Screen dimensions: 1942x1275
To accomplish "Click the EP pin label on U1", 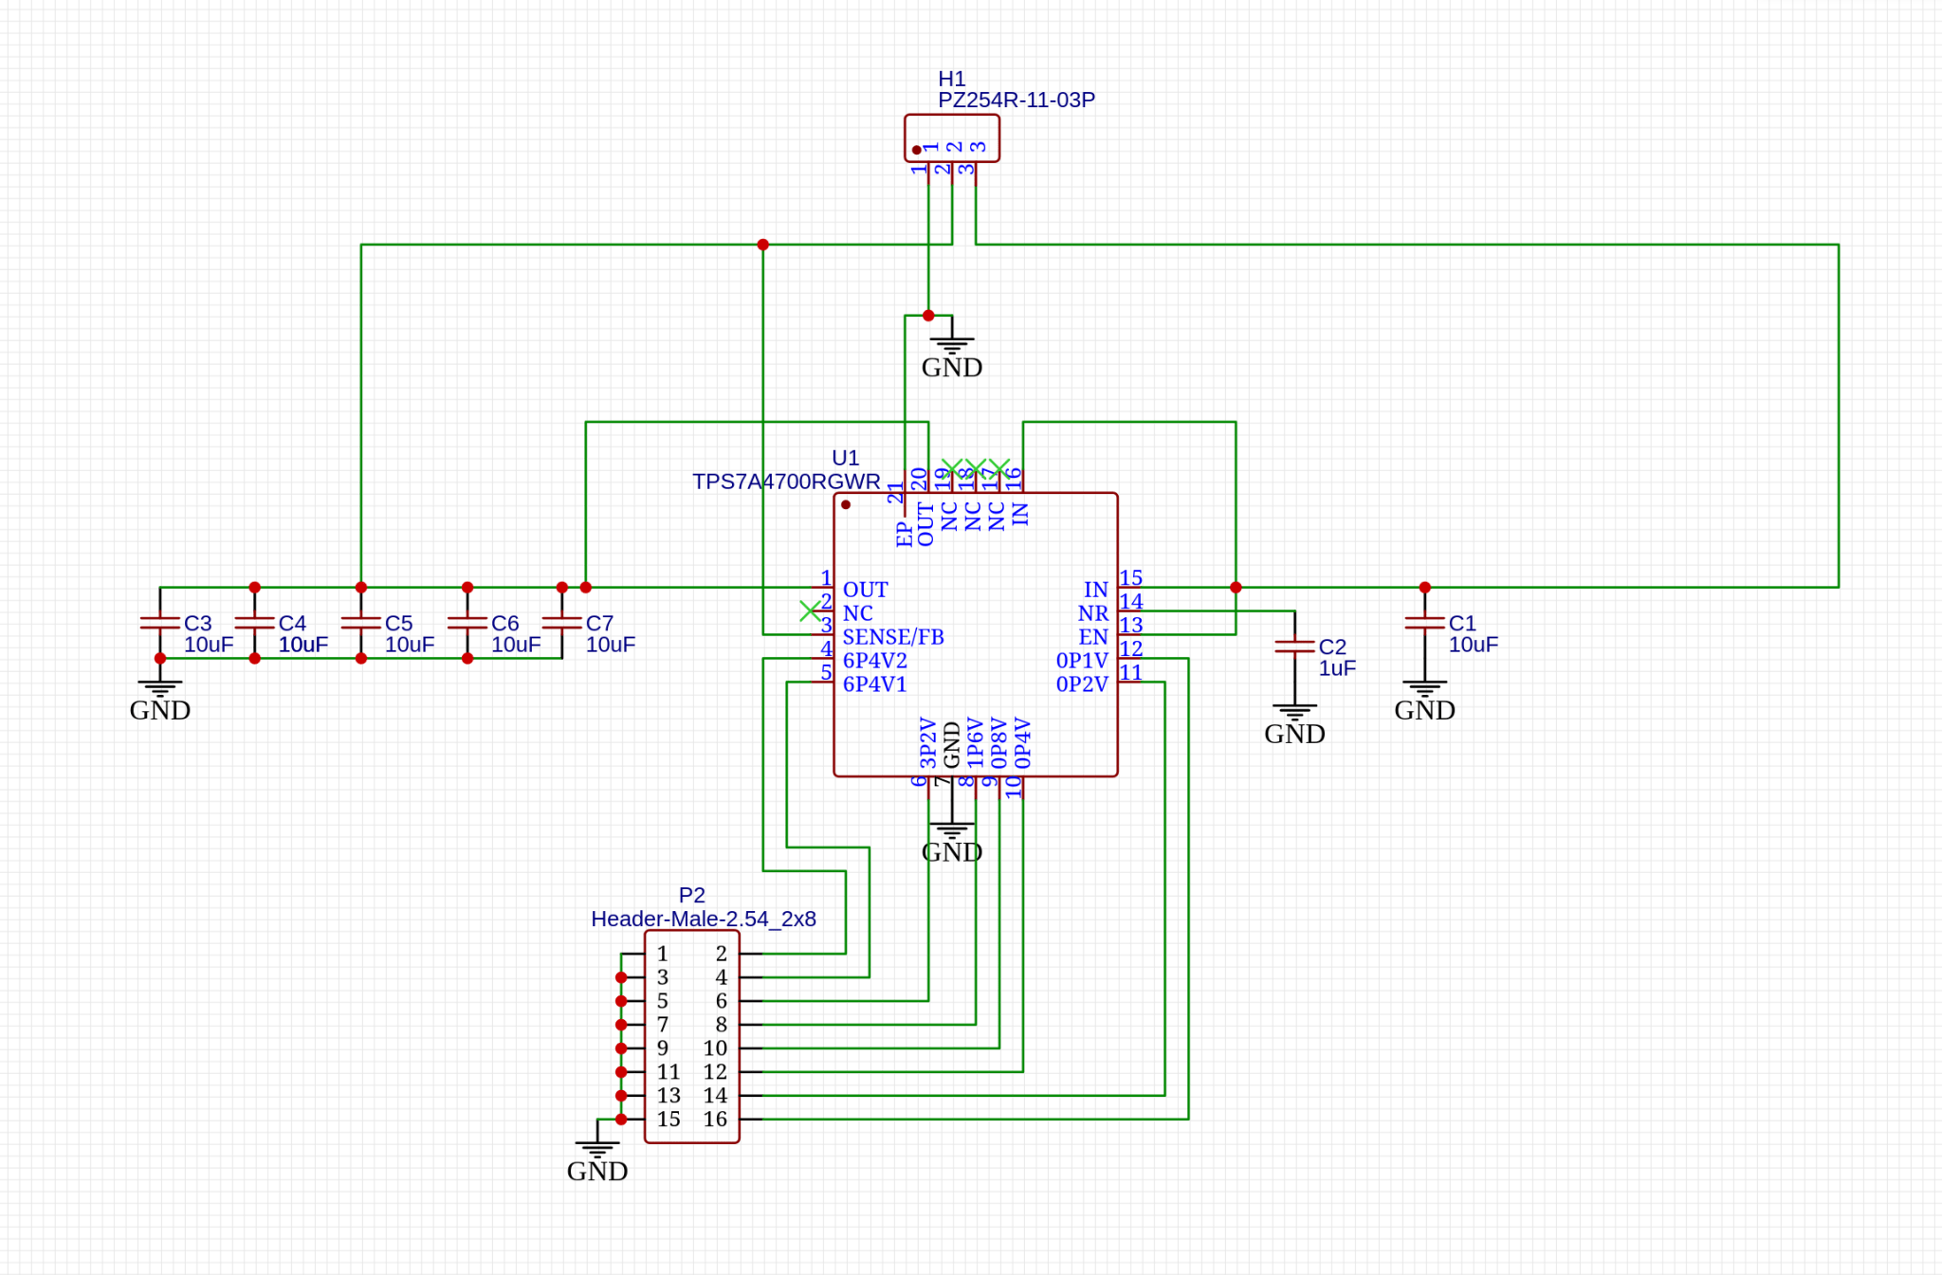I will coord(904,535).
